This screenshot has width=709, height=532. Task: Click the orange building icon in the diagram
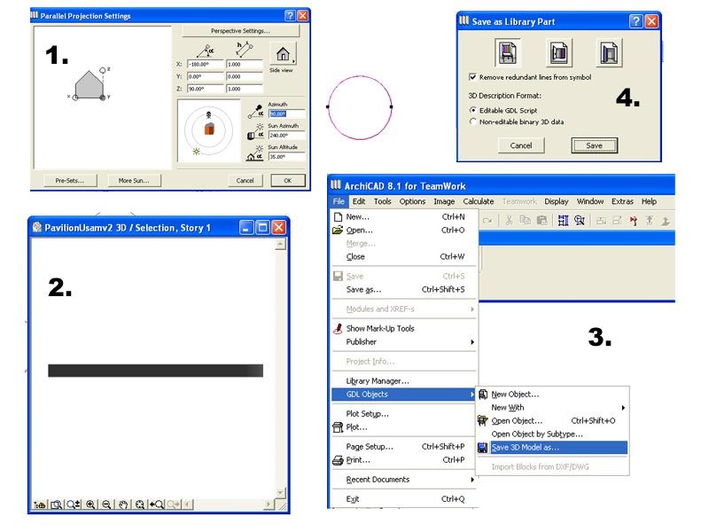click(x=209, y=129)
